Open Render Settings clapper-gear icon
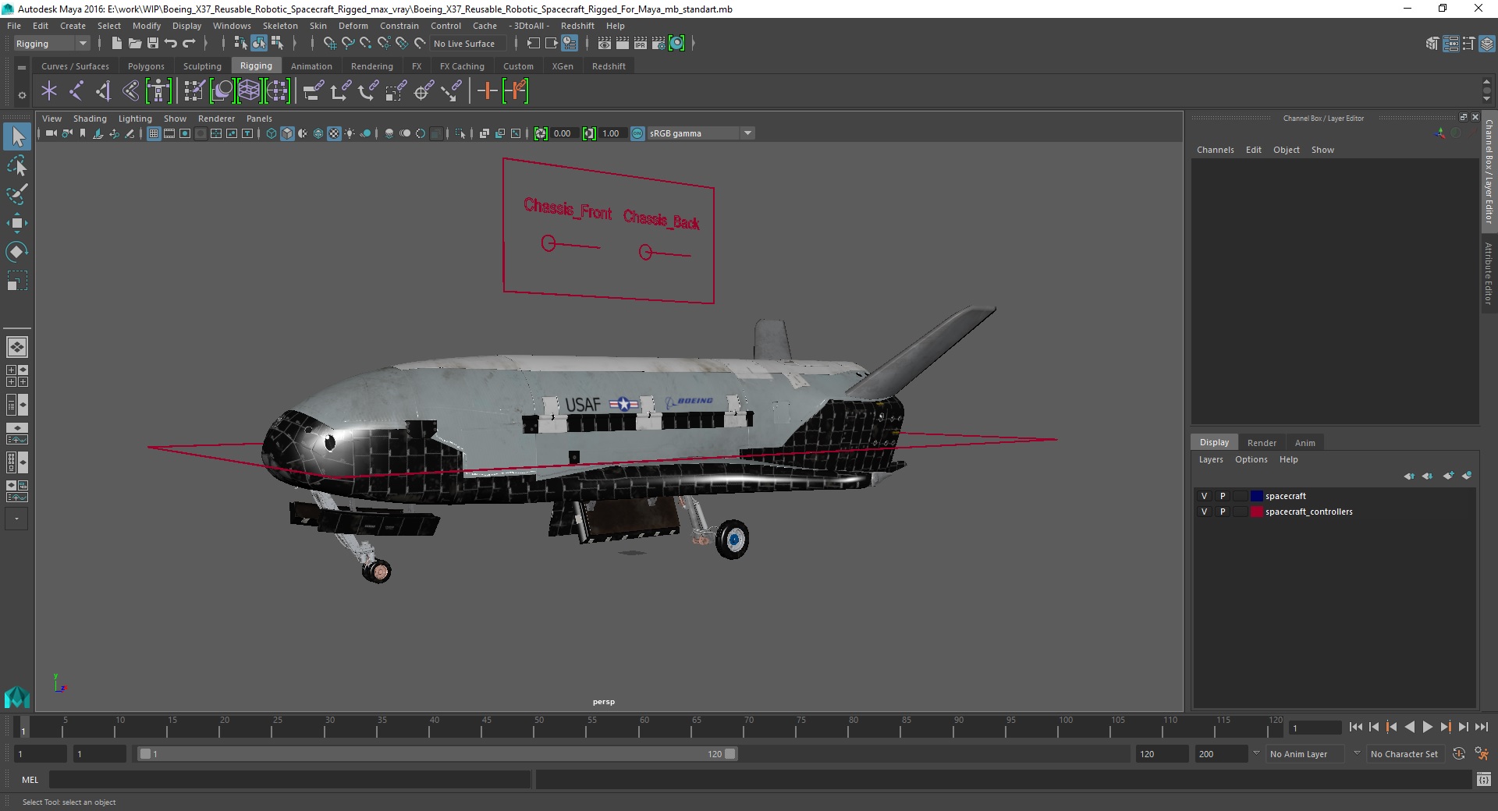Image resolution: width=1498 pixels, height=811 pixels. (x=658, y=44)
